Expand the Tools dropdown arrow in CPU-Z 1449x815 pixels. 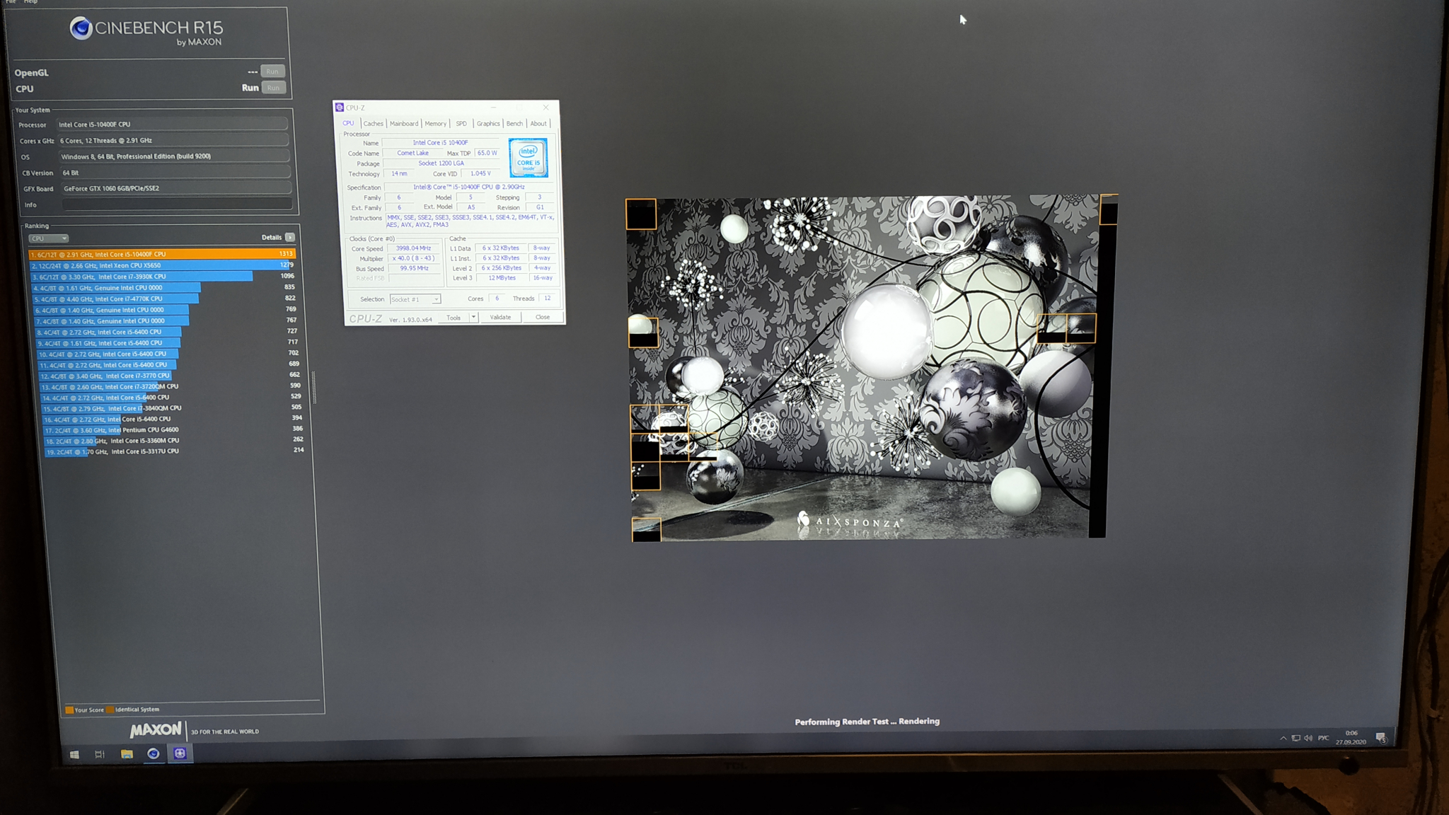pos(473,317)
